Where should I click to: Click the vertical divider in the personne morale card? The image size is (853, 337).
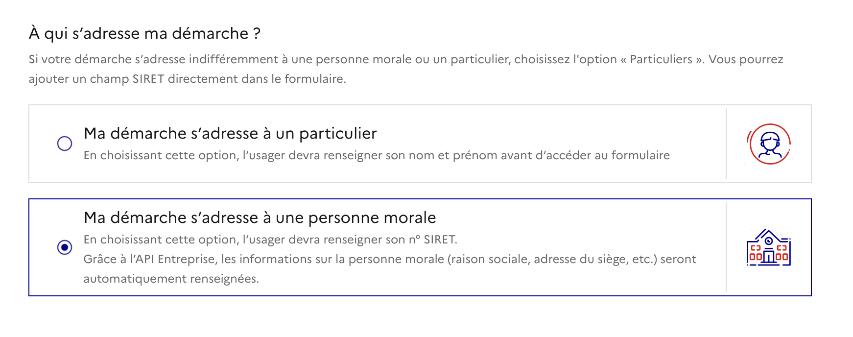(x=726, y=247)
